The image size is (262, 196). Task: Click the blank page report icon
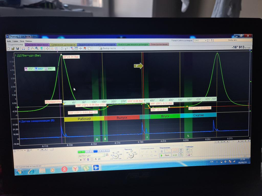click(x=89, y=48)
